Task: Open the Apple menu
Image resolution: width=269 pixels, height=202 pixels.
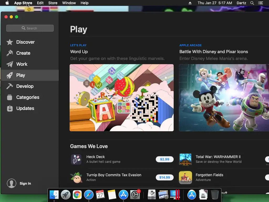Action: click(7, 3)
